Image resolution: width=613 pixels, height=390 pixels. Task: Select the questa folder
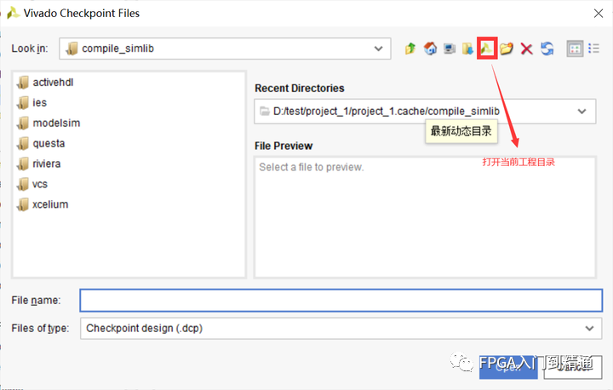click(49, 143)
